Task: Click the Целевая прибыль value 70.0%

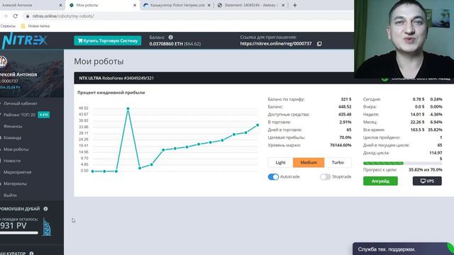Action: coord(345,137)
